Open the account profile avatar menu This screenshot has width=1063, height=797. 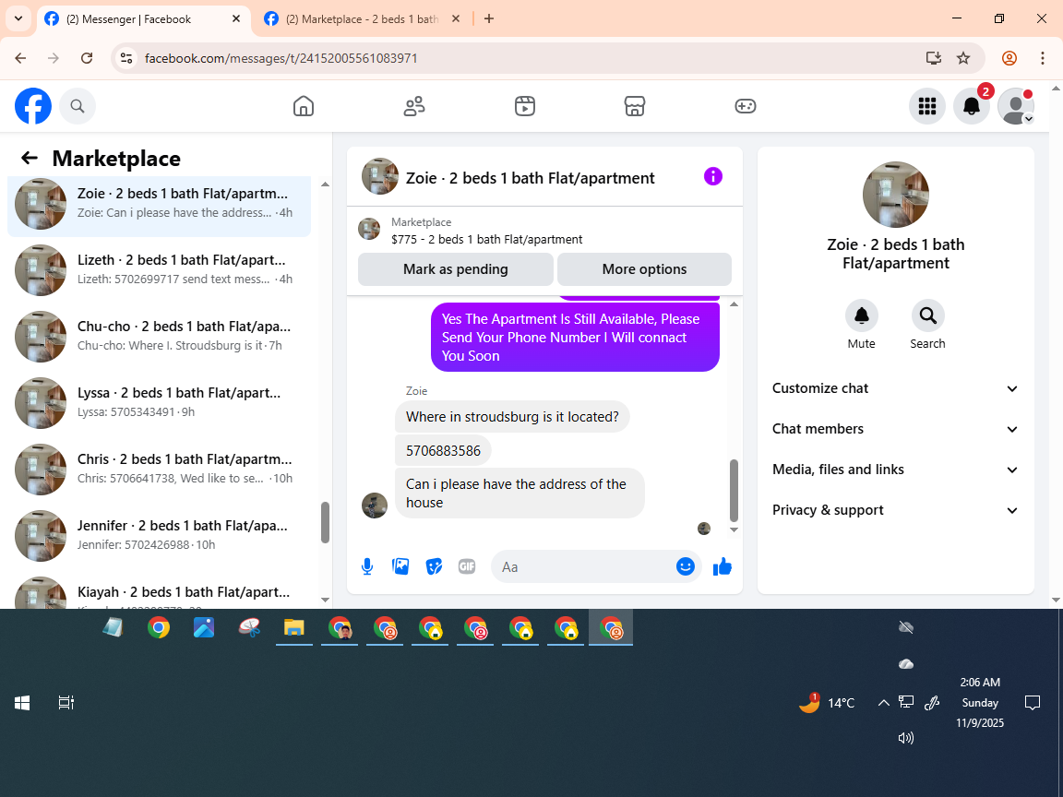click(x=1016, y=106)
